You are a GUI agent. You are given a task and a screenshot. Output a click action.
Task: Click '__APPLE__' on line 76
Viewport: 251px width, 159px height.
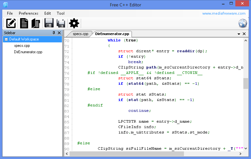click(132, 73)
